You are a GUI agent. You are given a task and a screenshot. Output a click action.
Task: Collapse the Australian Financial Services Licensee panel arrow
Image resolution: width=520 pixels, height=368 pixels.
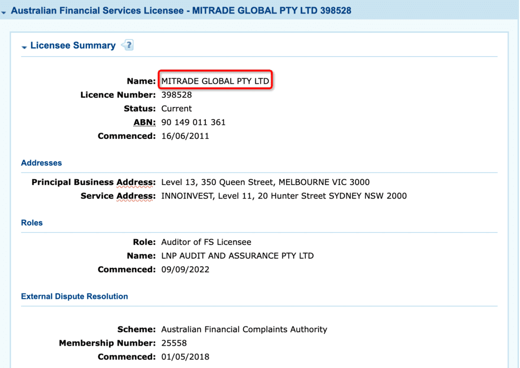pos(4,12)
